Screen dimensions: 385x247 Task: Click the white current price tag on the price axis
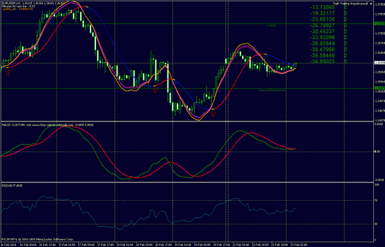[379, 63]
